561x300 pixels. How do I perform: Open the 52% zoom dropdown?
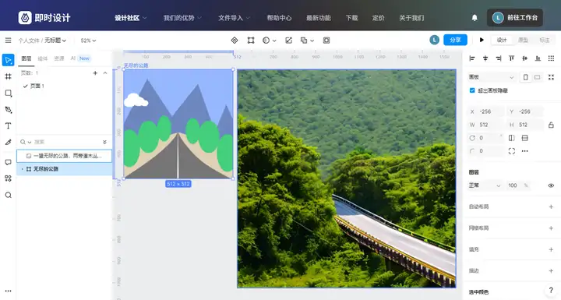pos(88,41)
